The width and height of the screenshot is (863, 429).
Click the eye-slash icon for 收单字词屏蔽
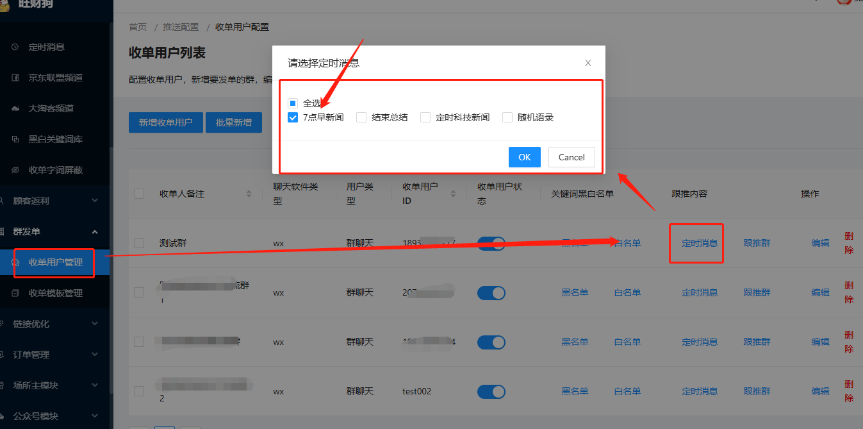(x=16, y=170)
